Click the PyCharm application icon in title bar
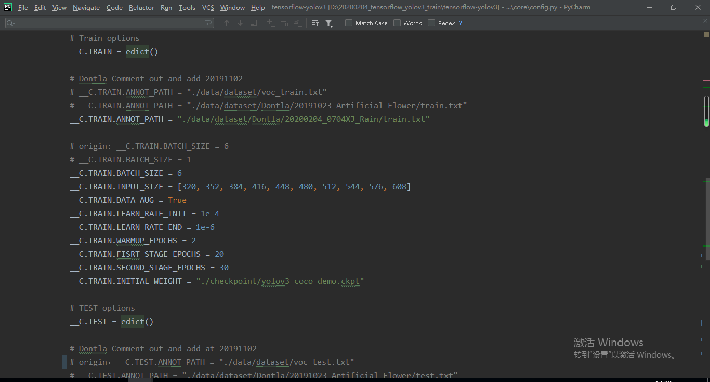The image size is (710, 382). (8, 7)
